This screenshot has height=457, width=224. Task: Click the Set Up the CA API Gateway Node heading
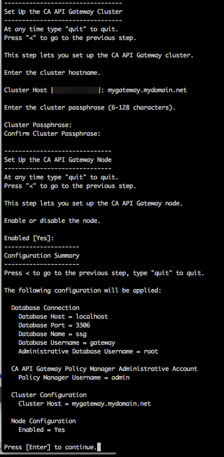(x=58, y=160)
